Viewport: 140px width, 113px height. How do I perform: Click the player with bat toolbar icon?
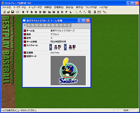pyautogui.click(x=80, y=12)
